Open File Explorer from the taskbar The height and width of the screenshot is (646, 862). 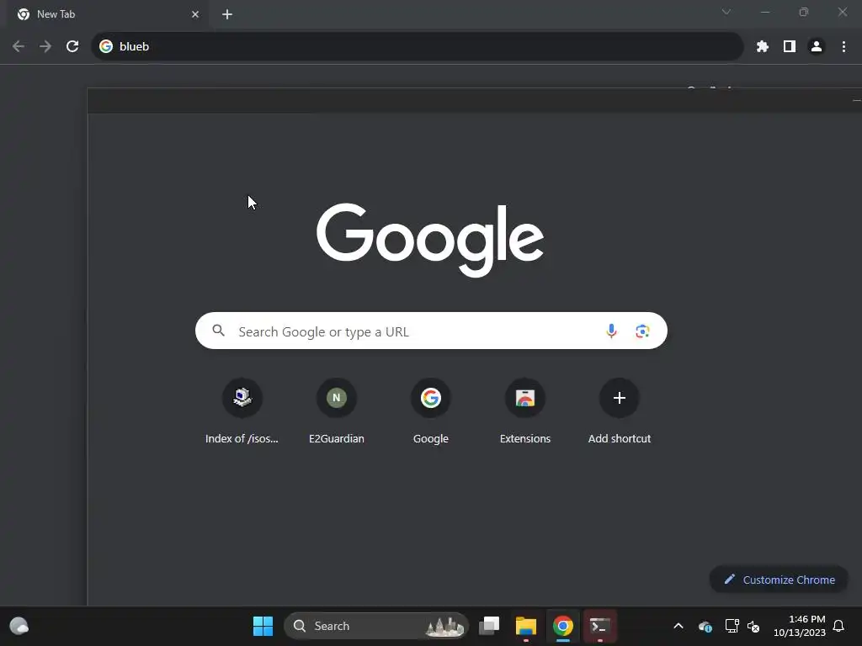point(525,626)
